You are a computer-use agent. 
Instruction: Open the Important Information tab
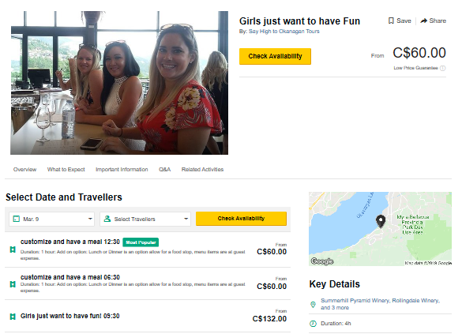pyautogui.click(x=122, y=170)
